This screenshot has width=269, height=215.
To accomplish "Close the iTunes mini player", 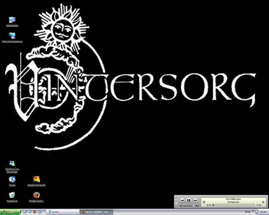I will point(176,197).
